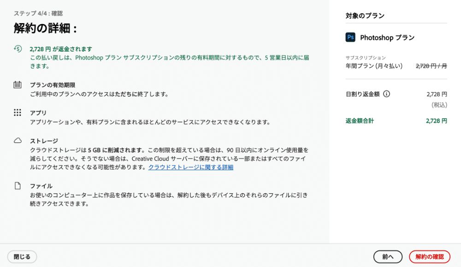Click the yen refund icon
The image size is (461, 267).
pos(18,48)
